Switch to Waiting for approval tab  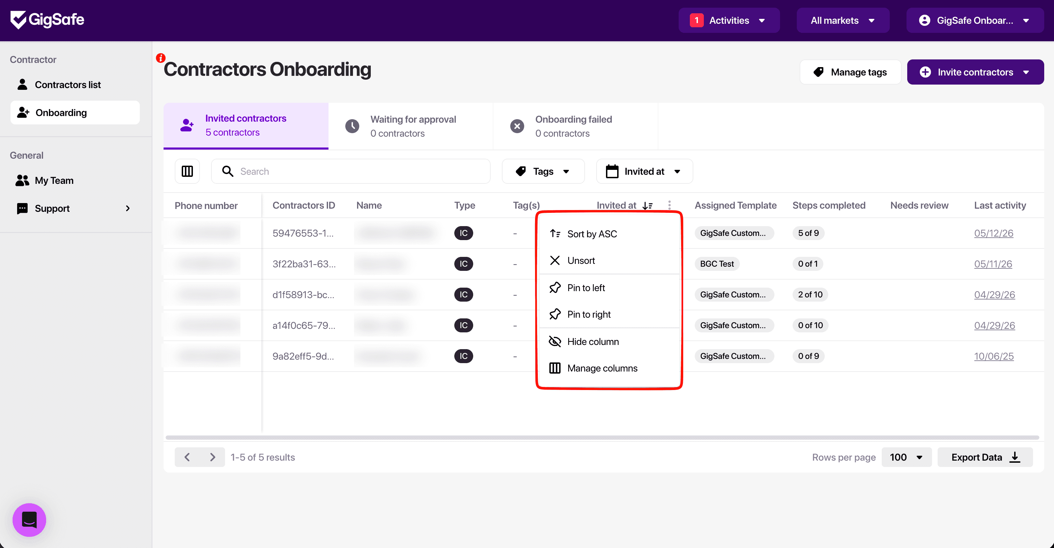tap(411, 126)
